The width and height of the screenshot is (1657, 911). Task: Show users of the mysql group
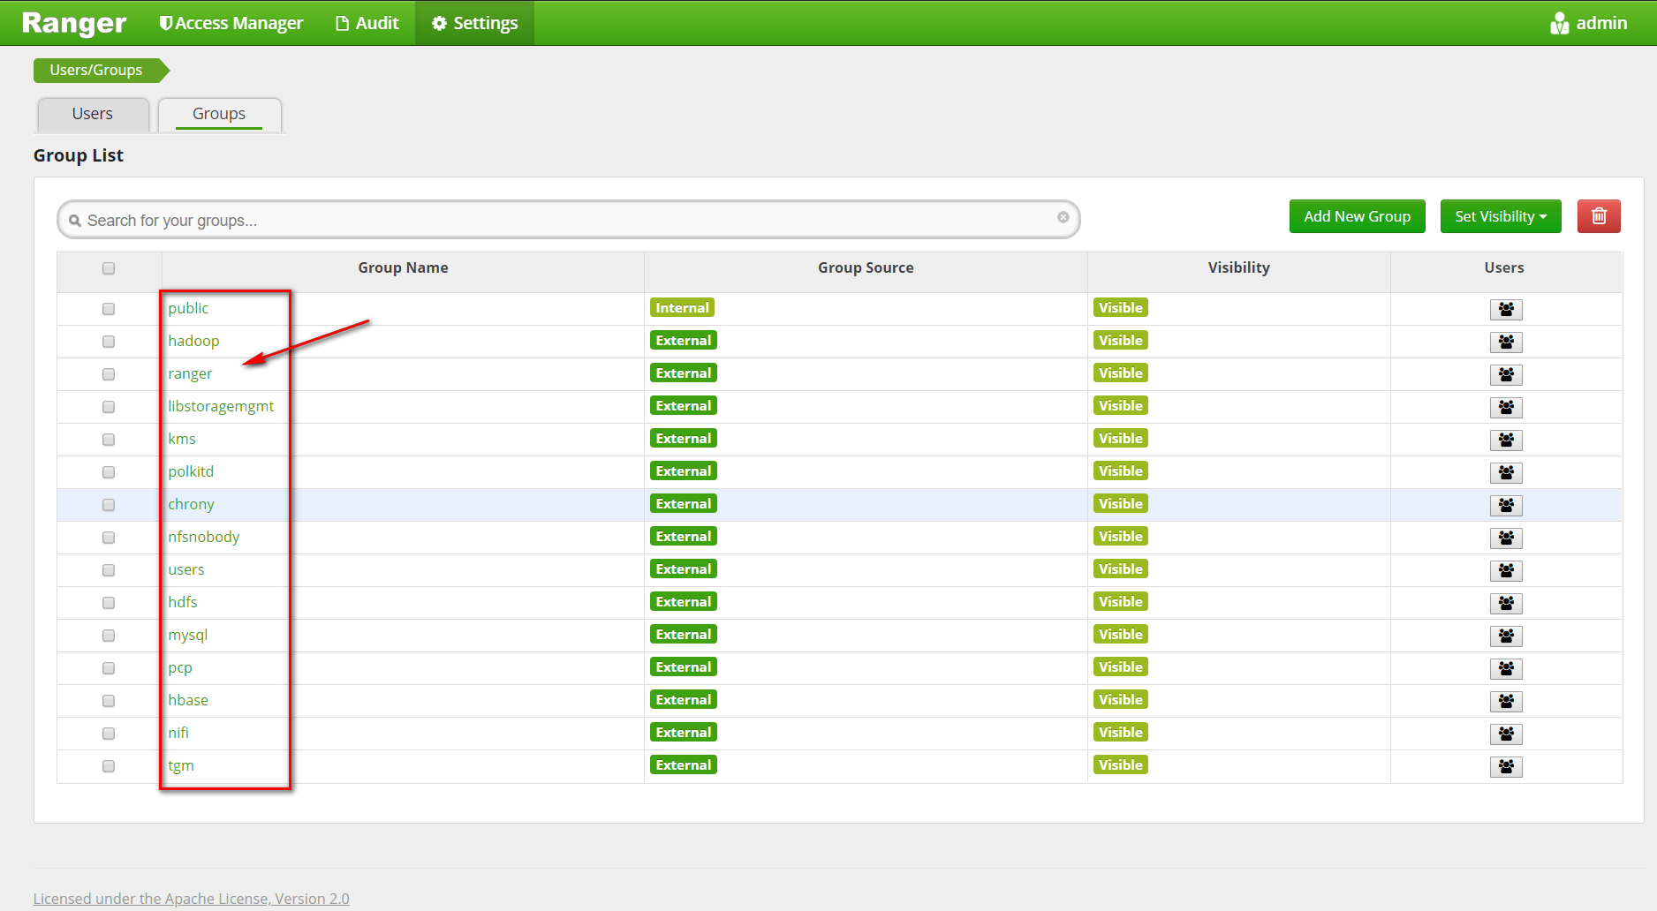click(1506, 636)
